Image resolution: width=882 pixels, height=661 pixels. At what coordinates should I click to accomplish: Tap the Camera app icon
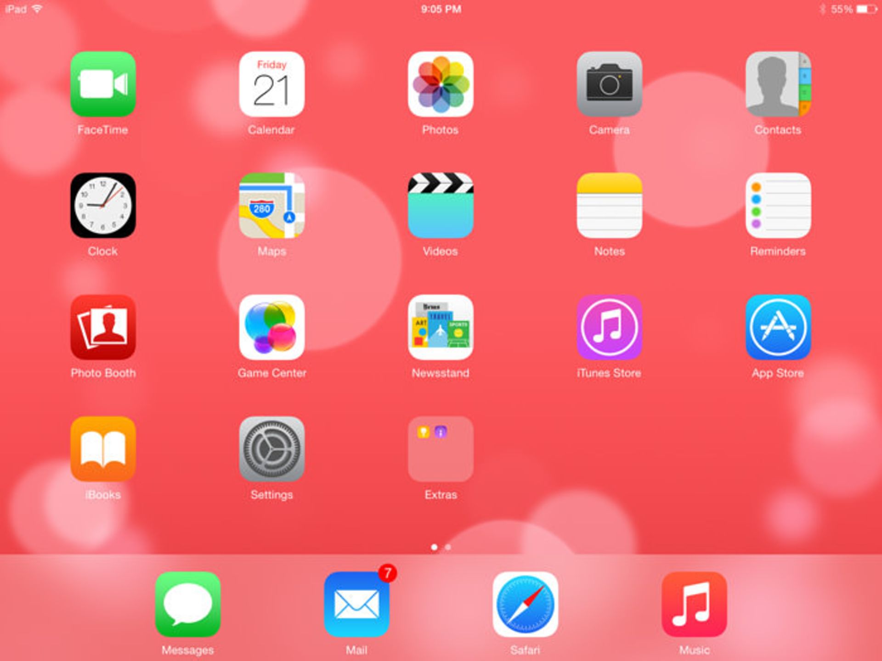click(609, 84)
